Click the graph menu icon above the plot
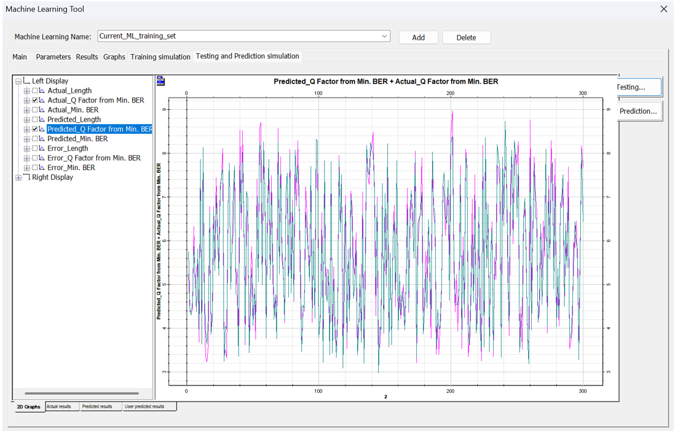This screenshot has width=675, height=431. coord(160,80)
